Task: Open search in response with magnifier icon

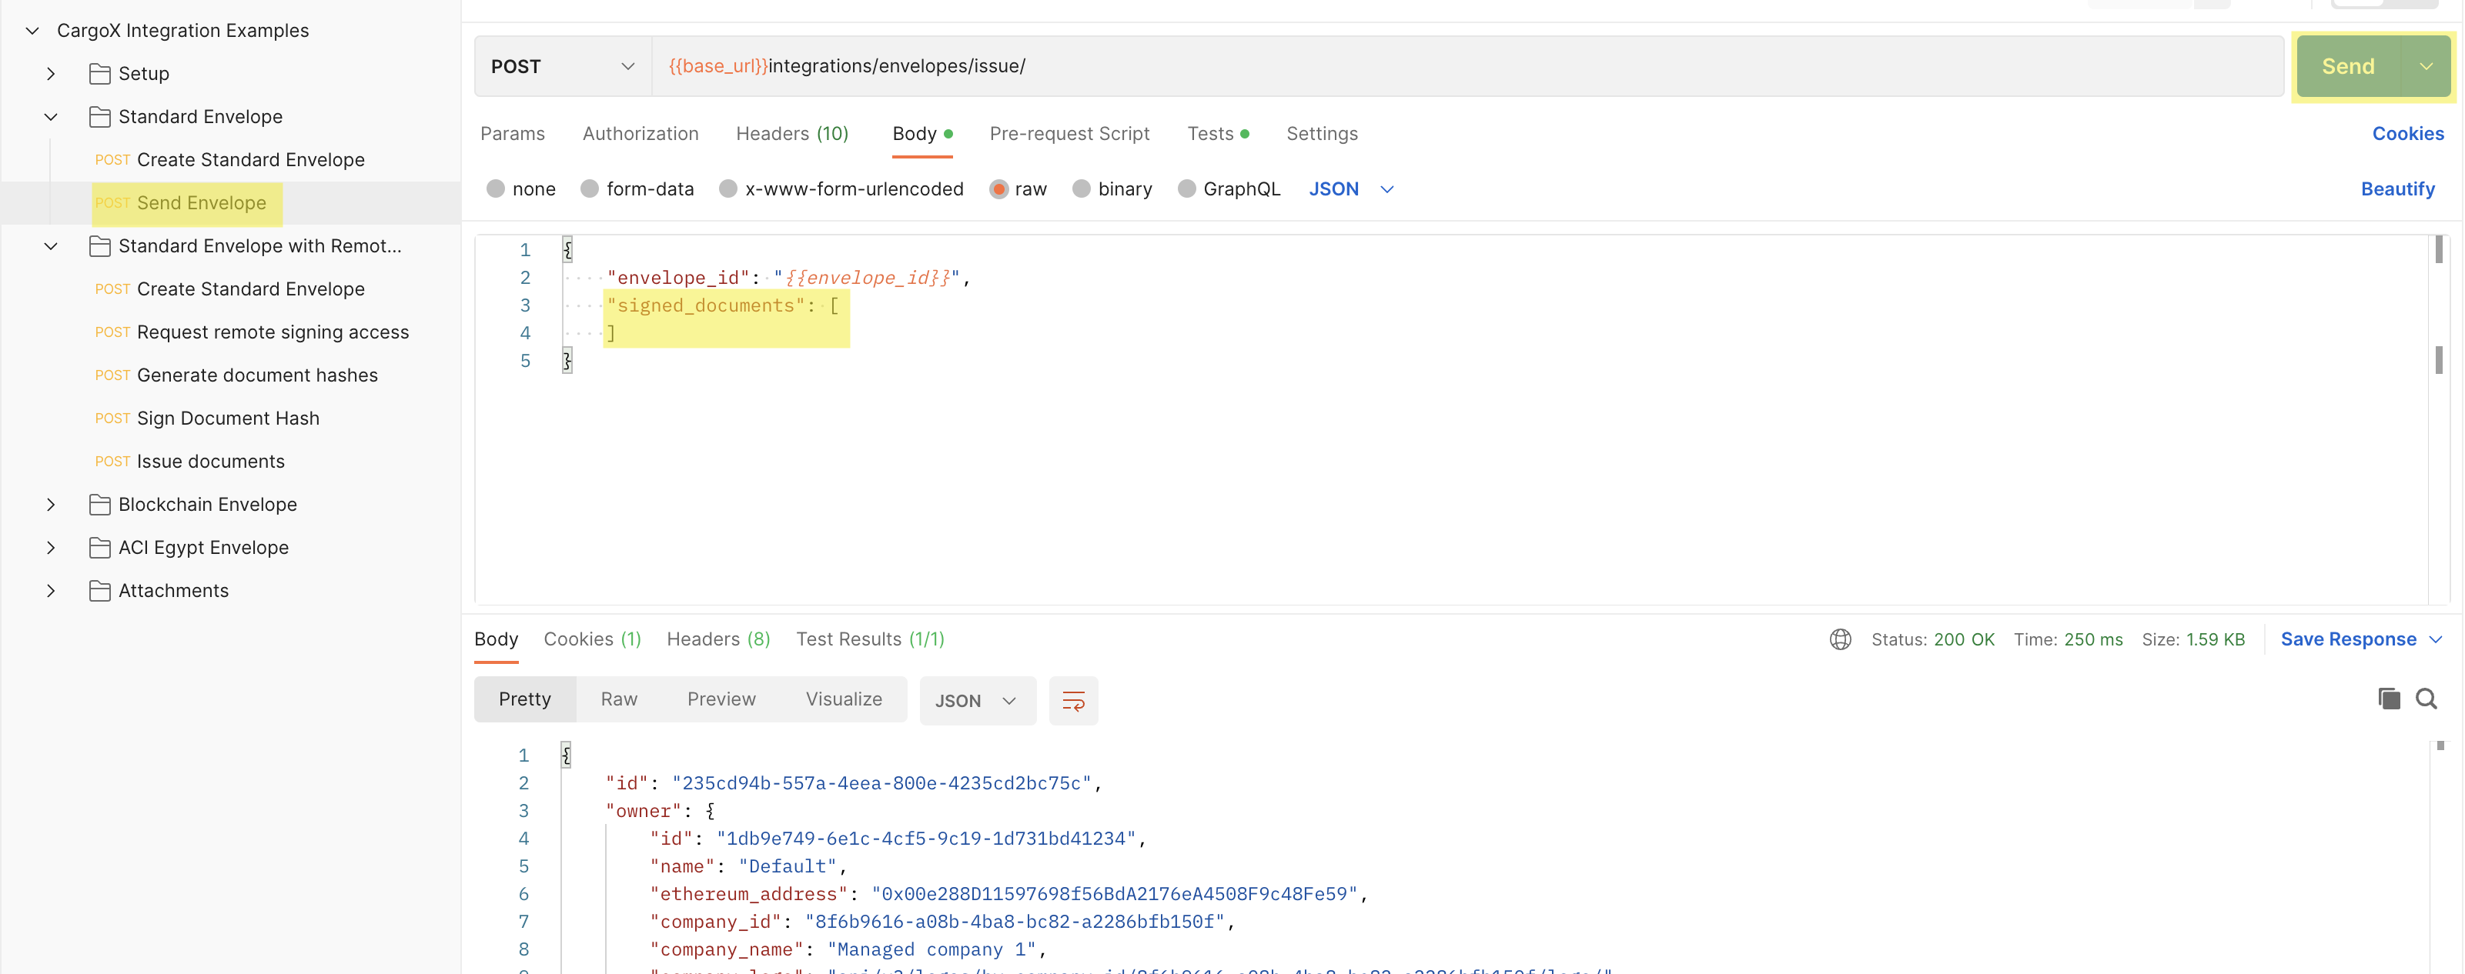Action: [x=2426, y=699]
